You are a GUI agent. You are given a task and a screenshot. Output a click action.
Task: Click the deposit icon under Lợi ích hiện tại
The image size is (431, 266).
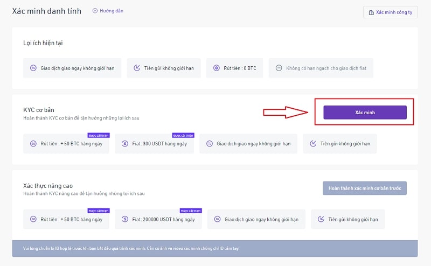point(137,68)
